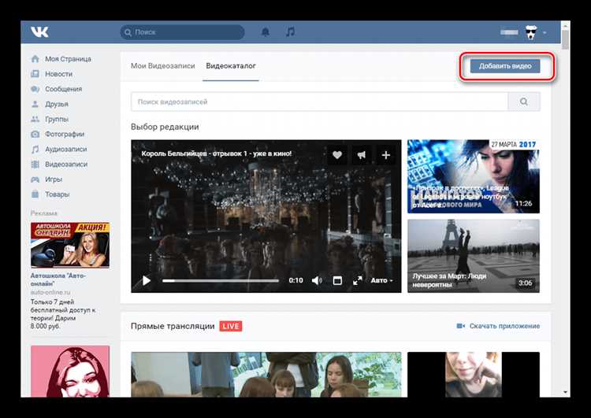591x418 pixels.
Task: Toggle fullscreen mode on video player
Action: pyautogui.click(x=357, y=280)
